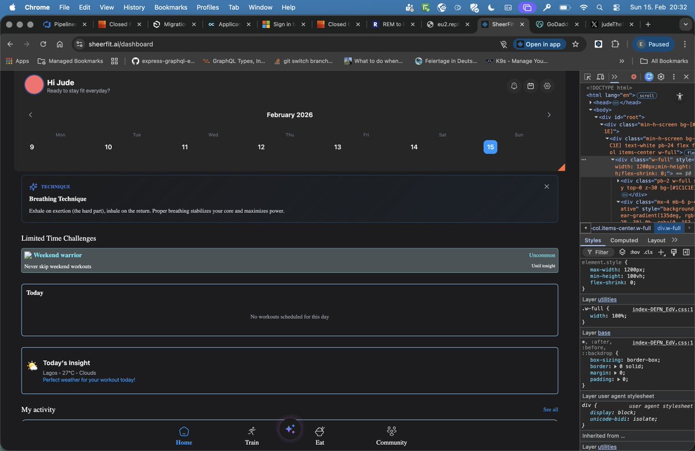
Task: Click Open in app button in address bar
Action: (539, 44)
